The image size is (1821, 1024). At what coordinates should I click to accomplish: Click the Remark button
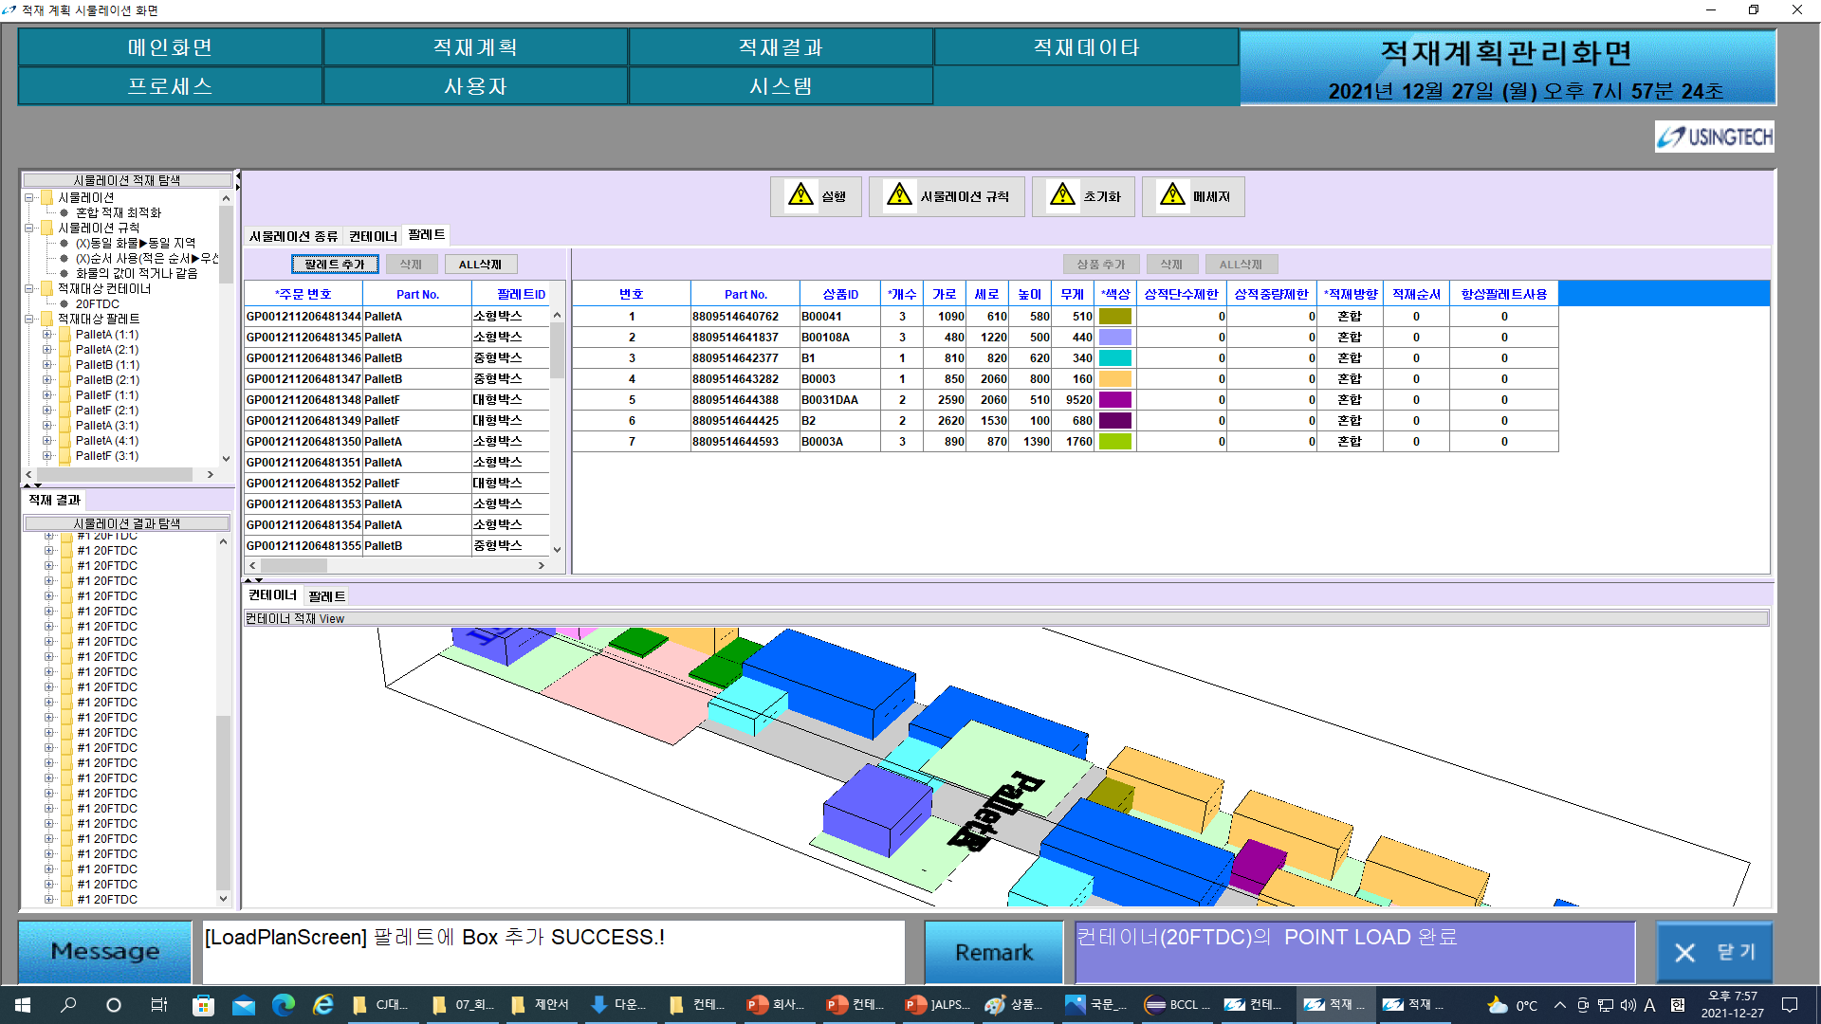(993, 952)
